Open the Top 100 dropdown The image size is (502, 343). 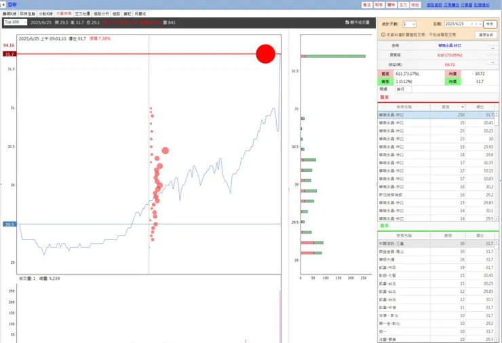click(x=16, y=22)
